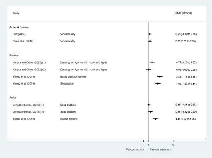Click the 'Shotblocker' intervention text
The height and width of the screenshot is (158, 212).
tap(67, 84)
